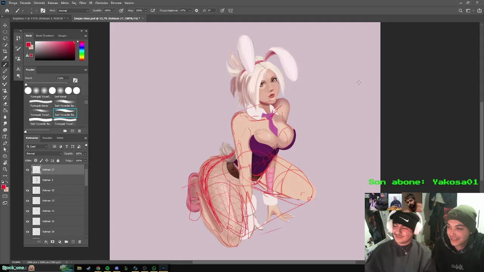
Task: Select the Paint Bucket tool
Action: pos(5,110)
